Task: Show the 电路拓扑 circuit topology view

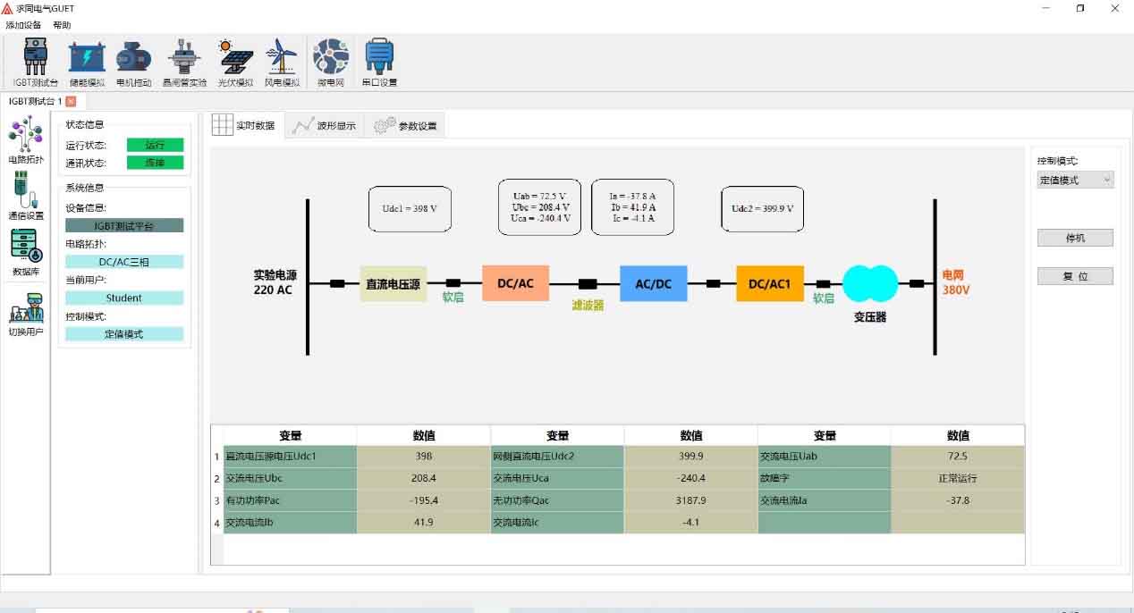Action: pyautogui.click(x=26, y=141)
